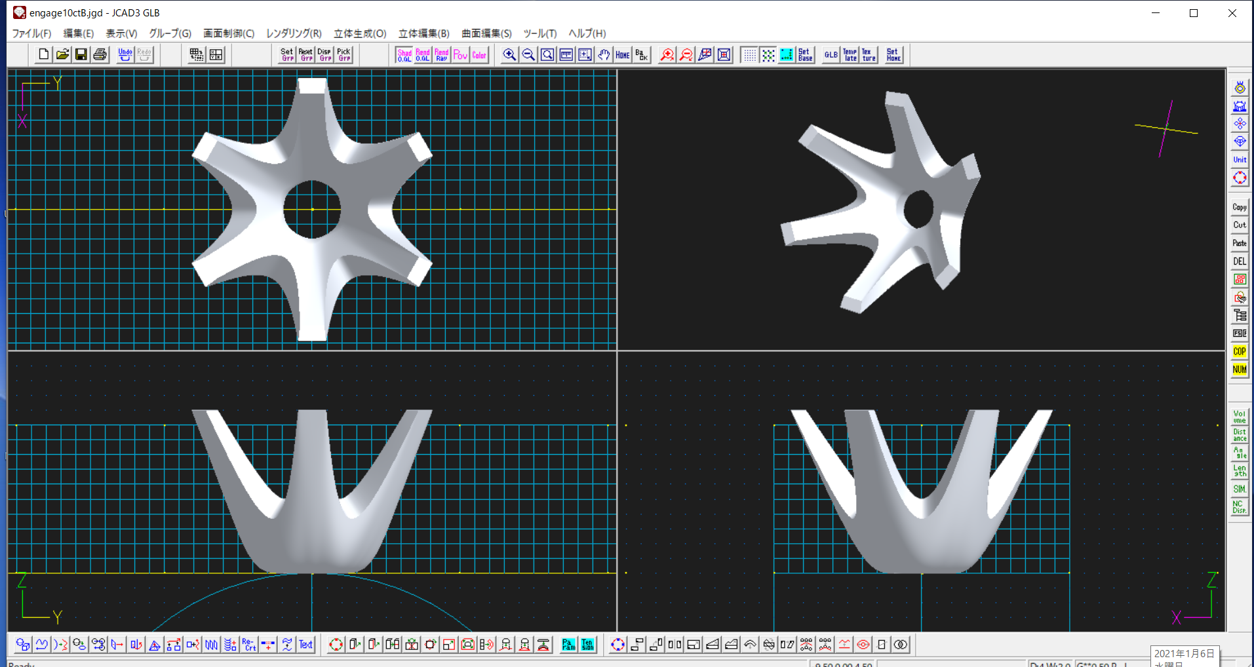The image size is (1254, 667).
Task: Click the Pov render button
Action: click(460, 54)
